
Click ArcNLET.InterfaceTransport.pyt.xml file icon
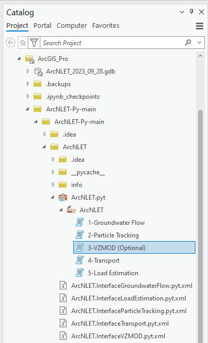pyautogui.click(x=63, y=324)
